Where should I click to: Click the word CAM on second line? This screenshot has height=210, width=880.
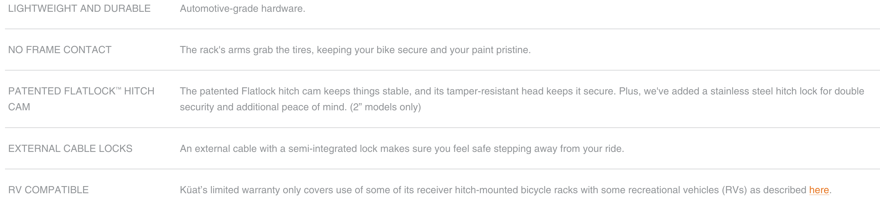[x=19, y=107]
